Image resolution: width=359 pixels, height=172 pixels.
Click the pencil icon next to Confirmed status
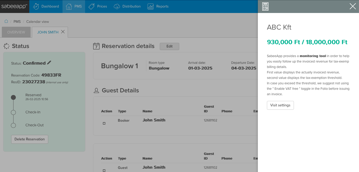coord(49,63)
